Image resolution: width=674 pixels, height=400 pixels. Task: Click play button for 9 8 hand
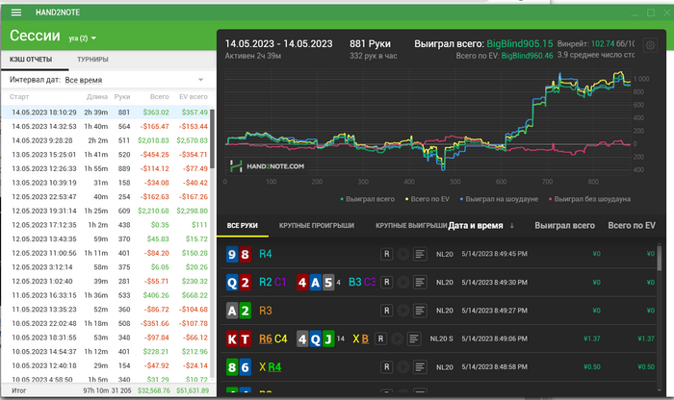(402, 254)
